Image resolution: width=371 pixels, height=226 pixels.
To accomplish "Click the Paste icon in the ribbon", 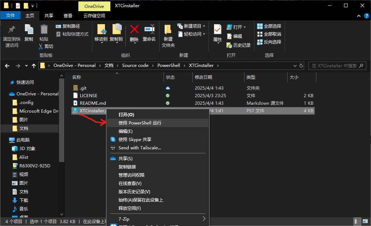I will pos(44,30).
